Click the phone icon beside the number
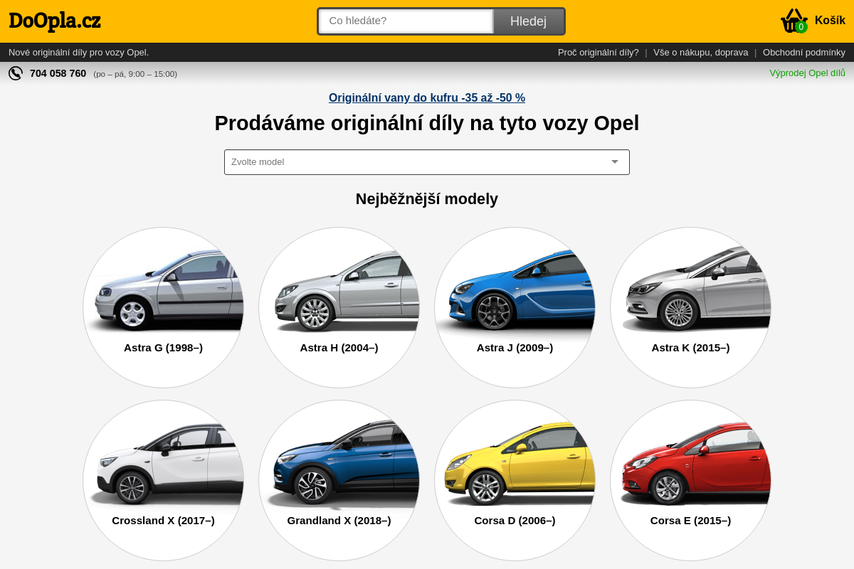The height and width of the screenshot is (569, 854). pyautogui.click(x=16, y=73)
